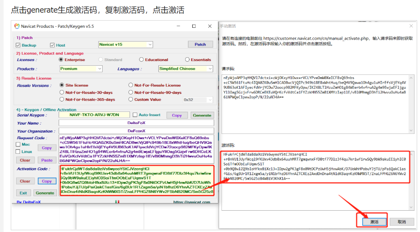Click the By DeltaFoX credit text

29,202
